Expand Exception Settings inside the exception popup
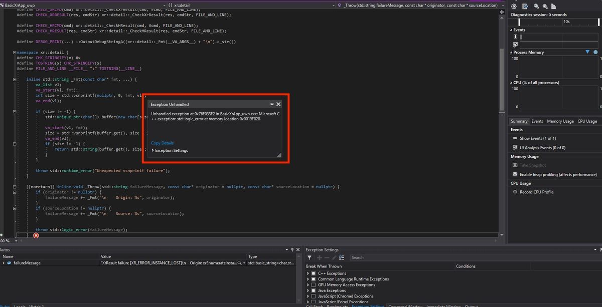Image resolution: width=602 pixels, height=307 pixels. point(155,150)
